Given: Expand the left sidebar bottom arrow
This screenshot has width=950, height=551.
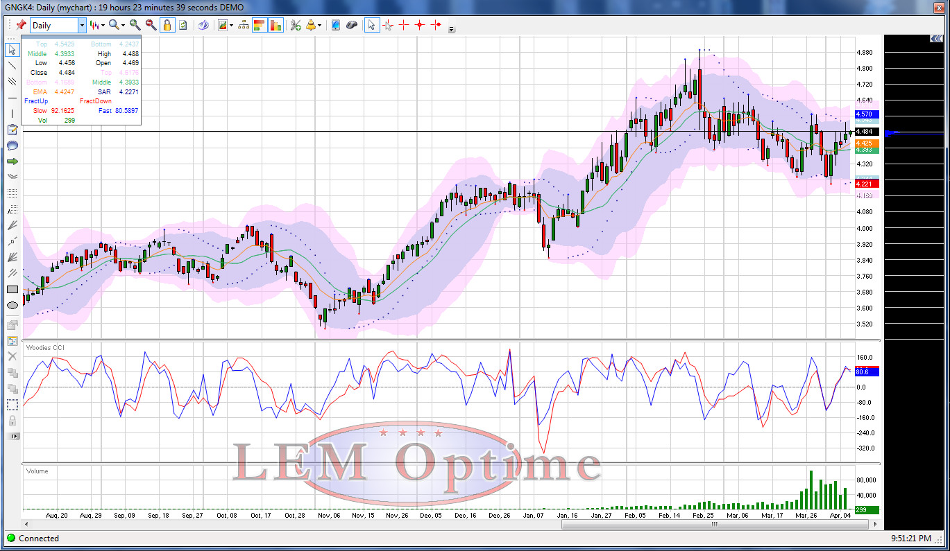Looking at the screenshot, I should [12, 436].
